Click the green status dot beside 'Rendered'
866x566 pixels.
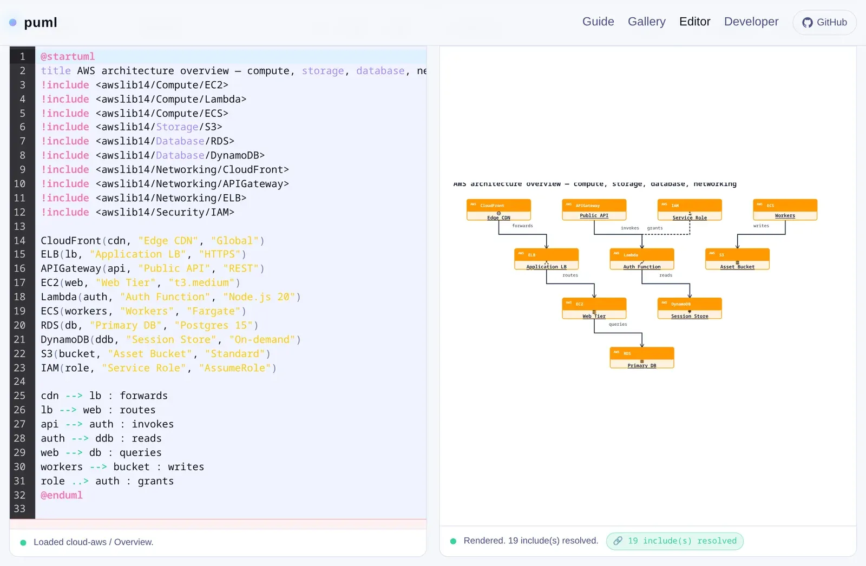click(x=453, y=541)
